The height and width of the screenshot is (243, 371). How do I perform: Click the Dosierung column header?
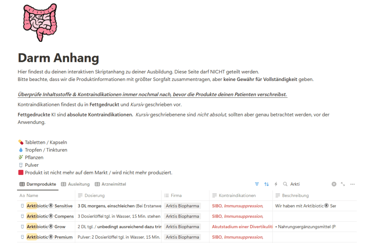click(x=118, y=196)
